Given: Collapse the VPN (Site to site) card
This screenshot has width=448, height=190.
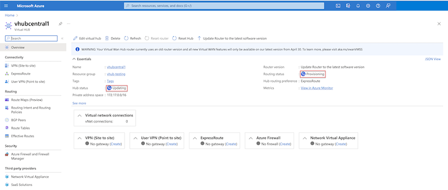Looking at the screenshot, I should point(80,138).
